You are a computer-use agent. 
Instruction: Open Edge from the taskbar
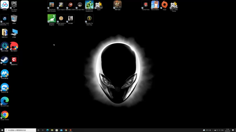coord(47,130)
